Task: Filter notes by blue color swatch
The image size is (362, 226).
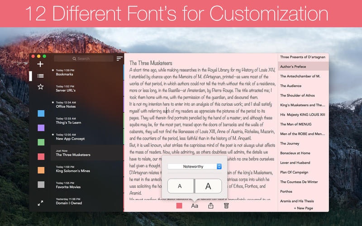Action: [x=41, y=113]
